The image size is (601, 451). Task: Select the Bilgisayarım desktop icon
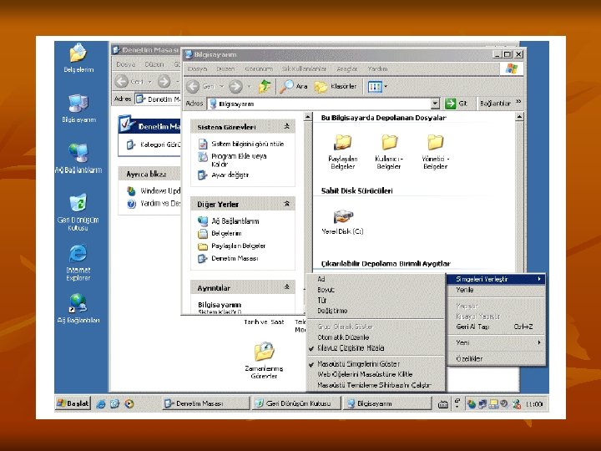pos(78,109)
